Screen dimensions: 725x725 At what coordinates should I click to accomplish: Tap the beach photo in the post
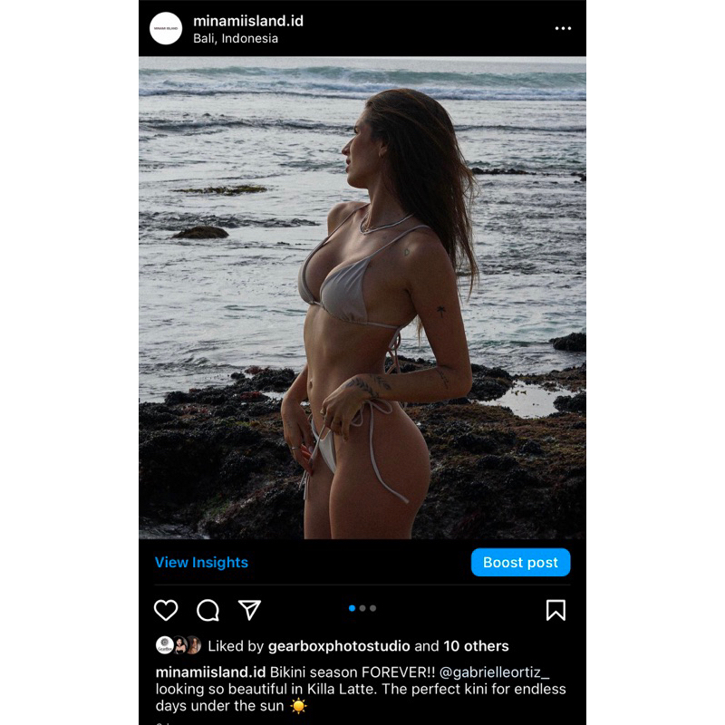362,298
